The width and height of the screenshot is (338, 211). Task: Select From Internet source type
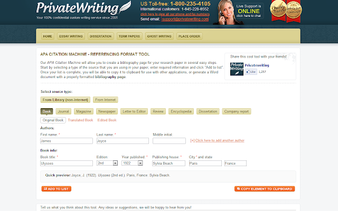click(106, 100)
